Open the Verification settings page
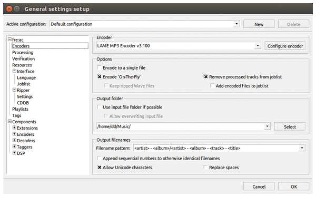 tap(23, 58)
